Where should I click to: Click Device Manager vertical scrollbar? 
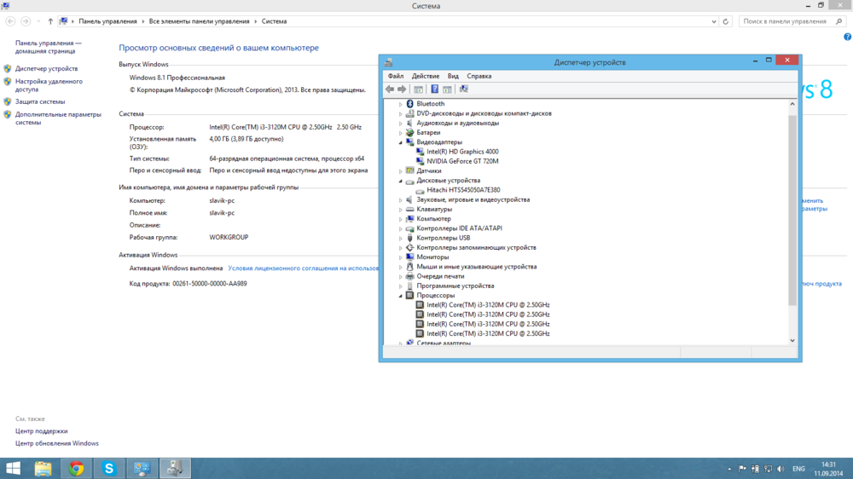point(792,211)
